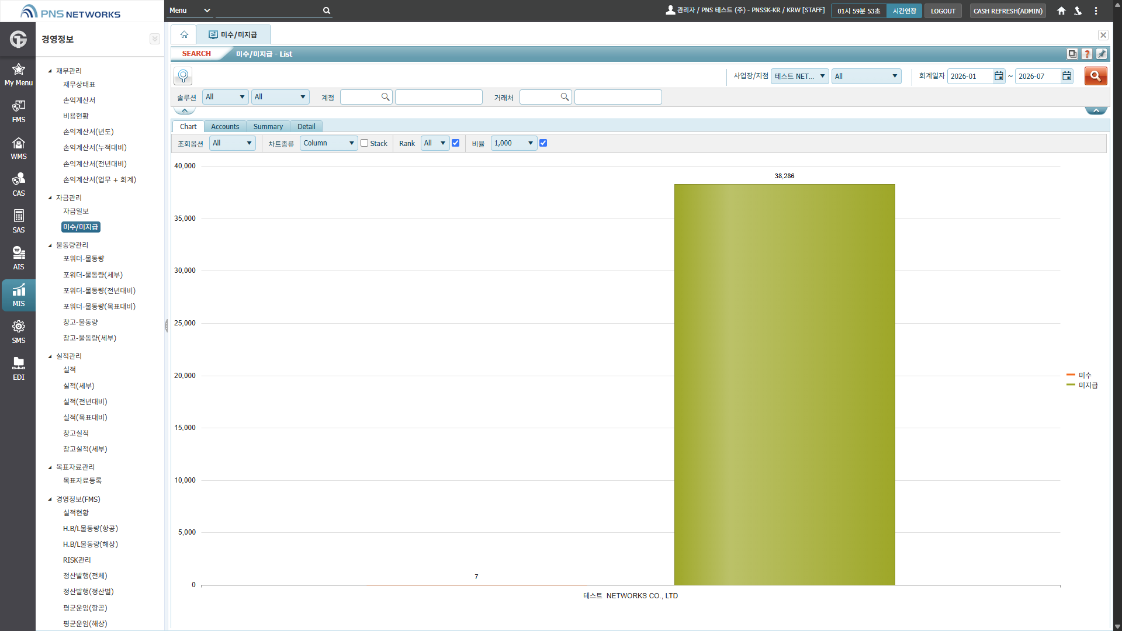
Task: Toggle the checkbox next to 비율 dropdown
Action: pyautogui.click(x=543, y=143)
